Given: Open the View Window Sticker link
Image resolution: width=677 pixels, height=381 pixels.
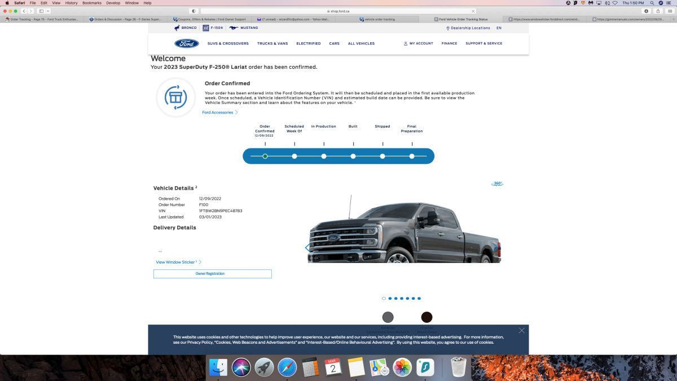Looking at the screenshot, I should pos(179,262).
